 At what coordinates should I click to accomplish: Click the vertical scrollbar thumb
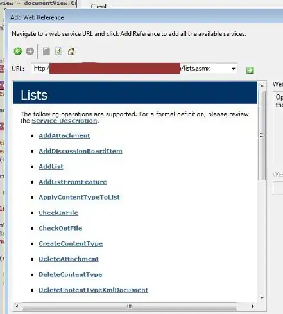pyautogui.click(x=262, y=135)
